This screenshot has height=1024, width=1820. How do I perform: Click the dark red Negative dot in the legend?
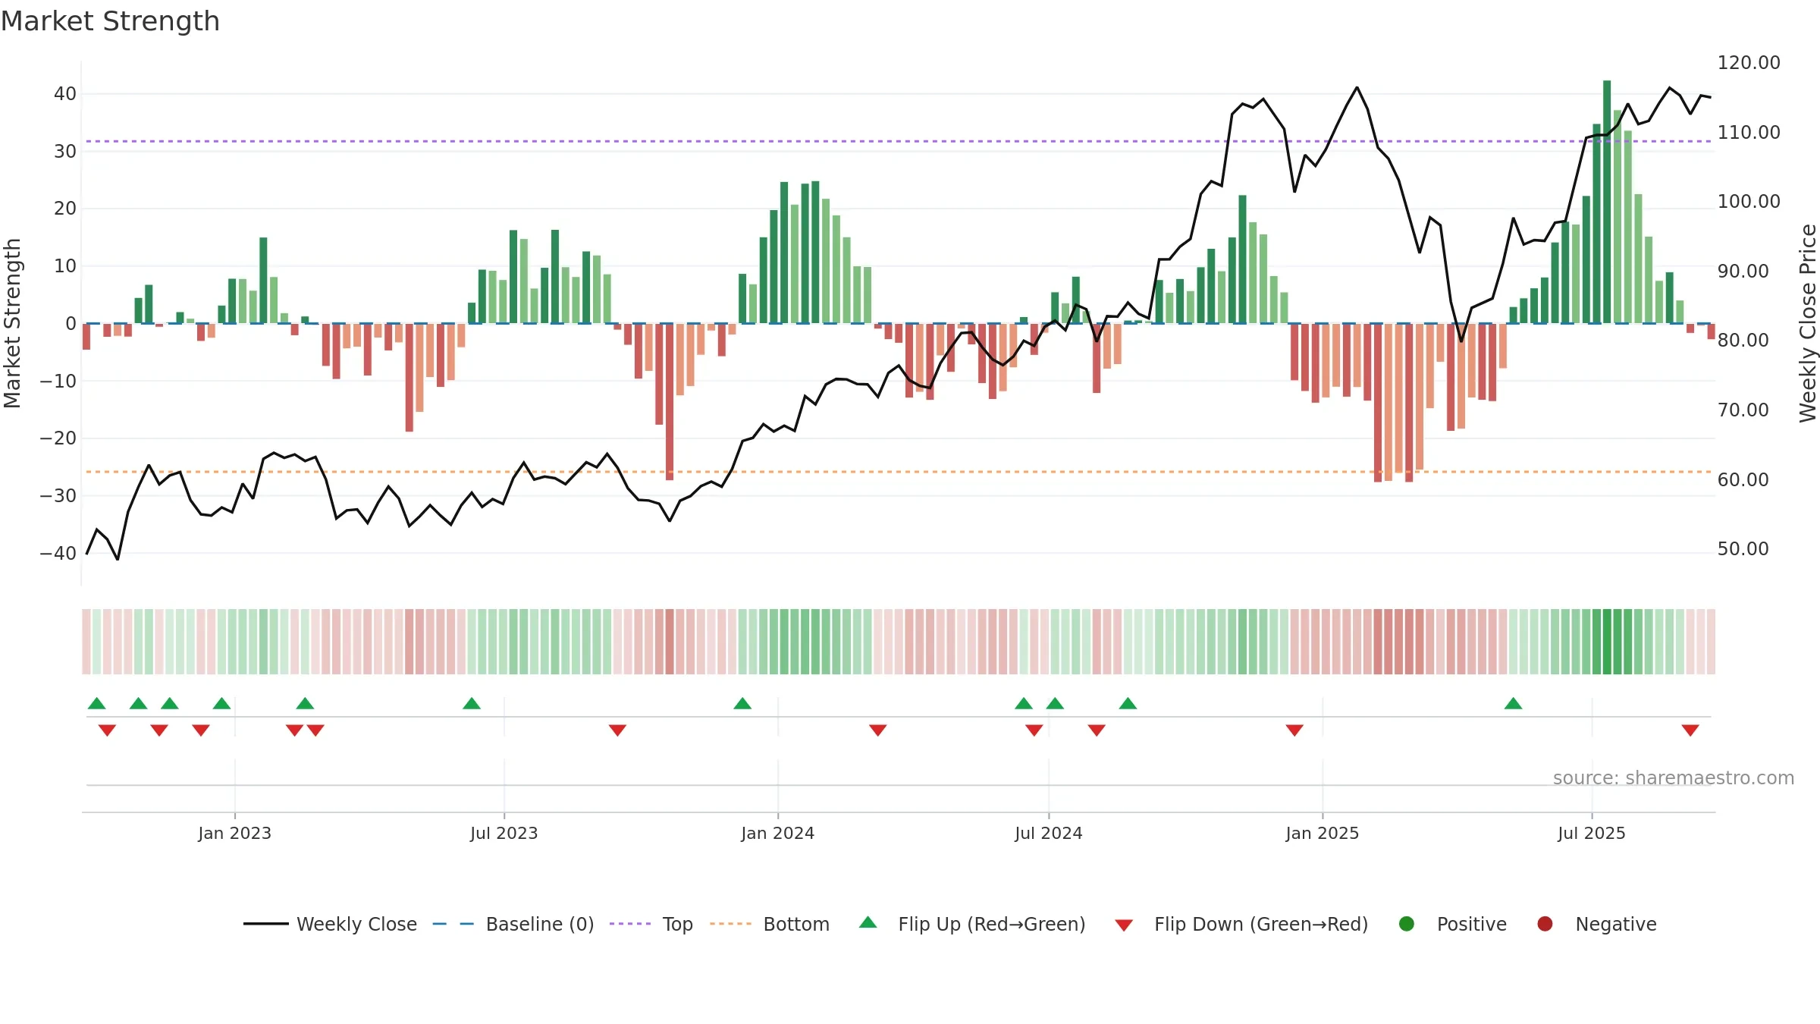1545,924
